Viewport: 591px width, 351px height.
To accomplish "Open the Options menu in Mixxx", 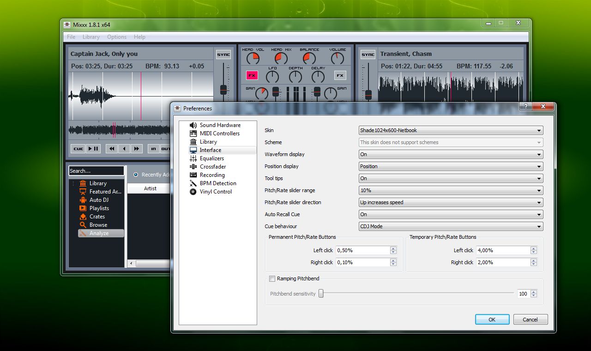I will coord(117,37).
